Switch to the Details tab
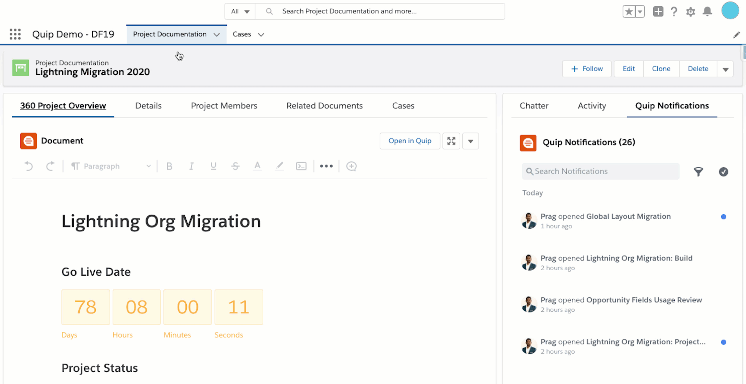This screenshot has height=384, width=746. click(x=148, y=106)
